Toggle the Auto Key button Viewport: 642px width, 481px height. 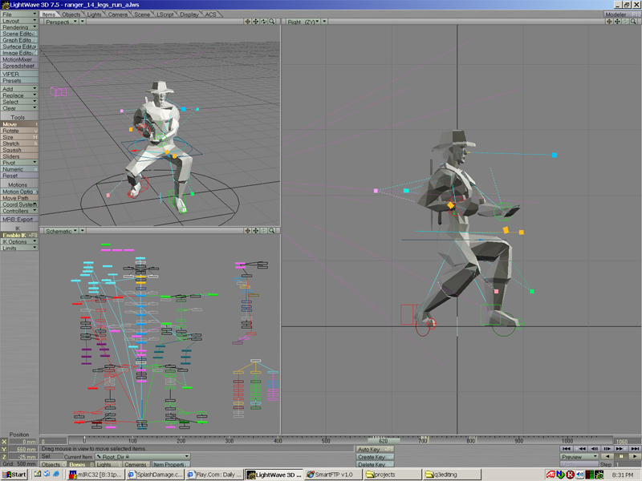click(x=374, y=449)
